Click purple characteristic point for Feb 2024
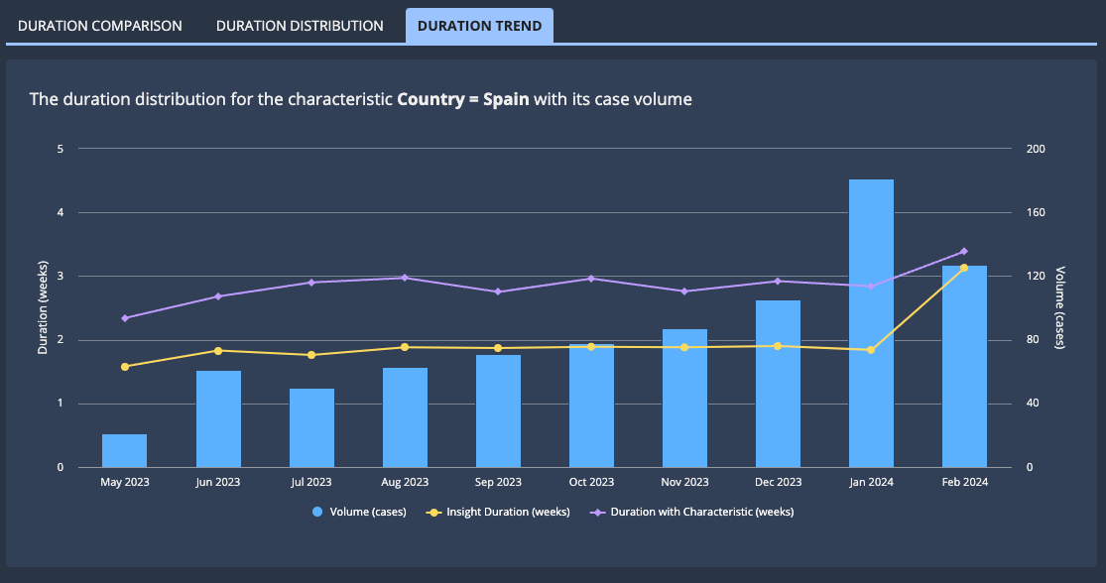1106x583 pixels. (964, 252)
